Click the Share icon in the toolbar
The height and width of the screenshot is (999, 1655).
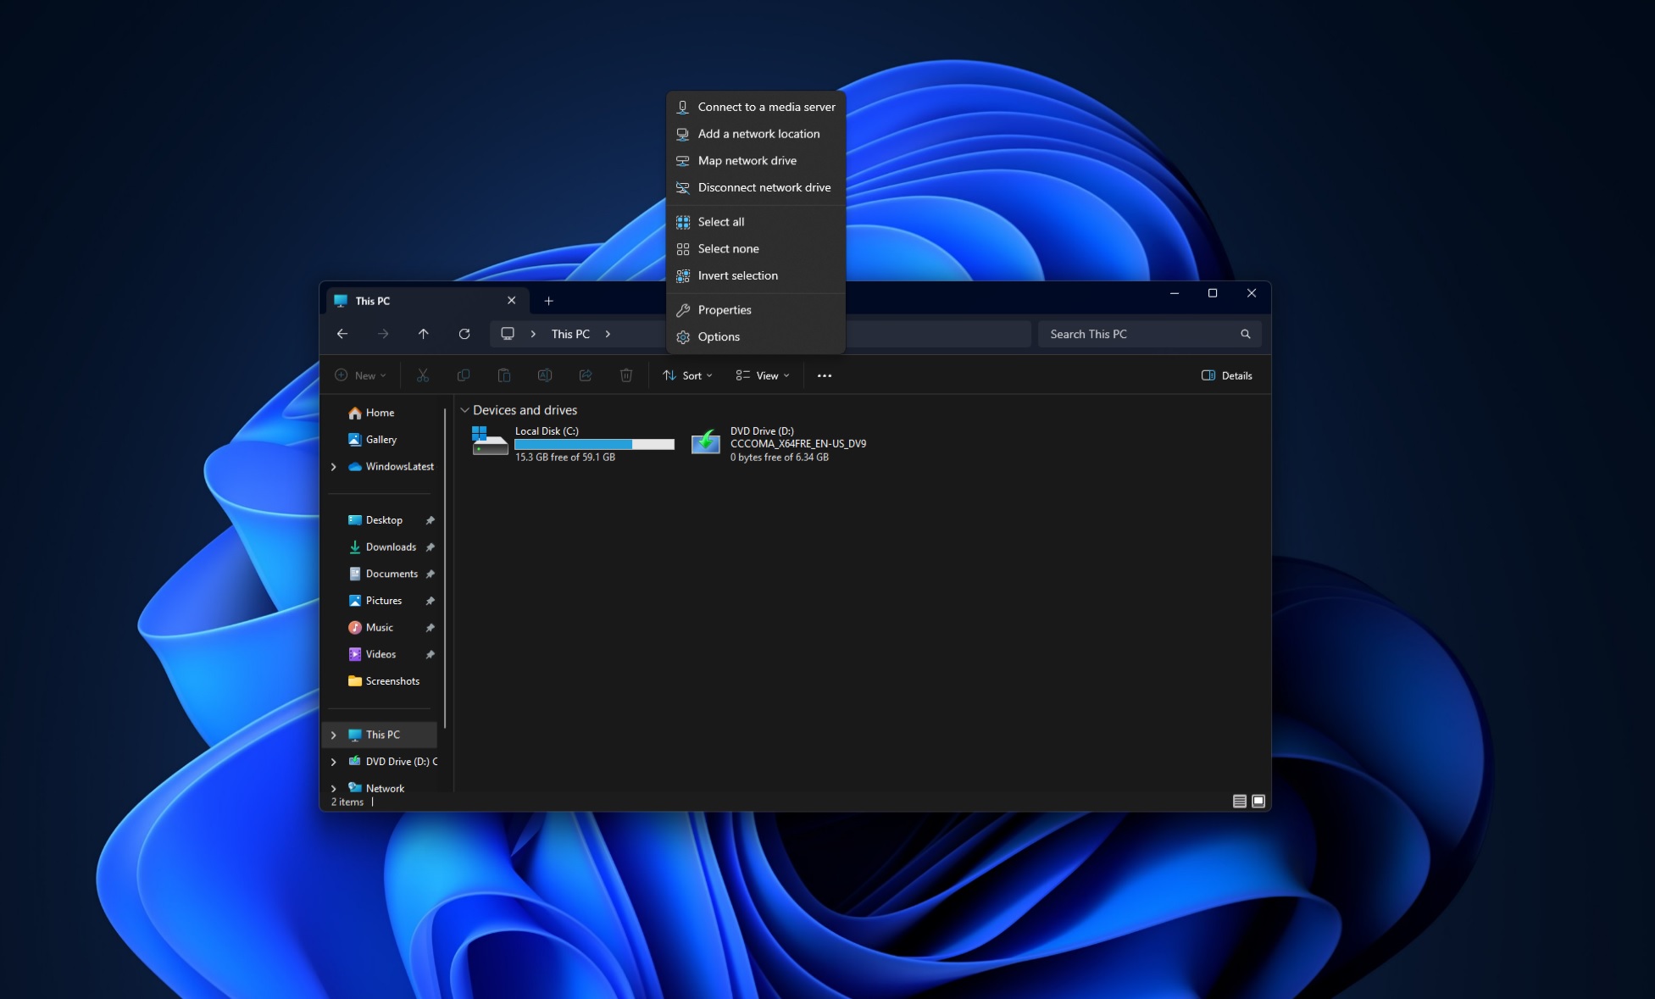[x=586, y=375]
